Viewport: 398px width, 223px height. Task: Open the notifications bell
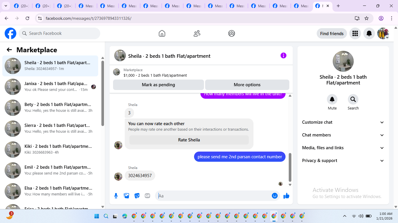pyautogui.click(x=369, y=33)
